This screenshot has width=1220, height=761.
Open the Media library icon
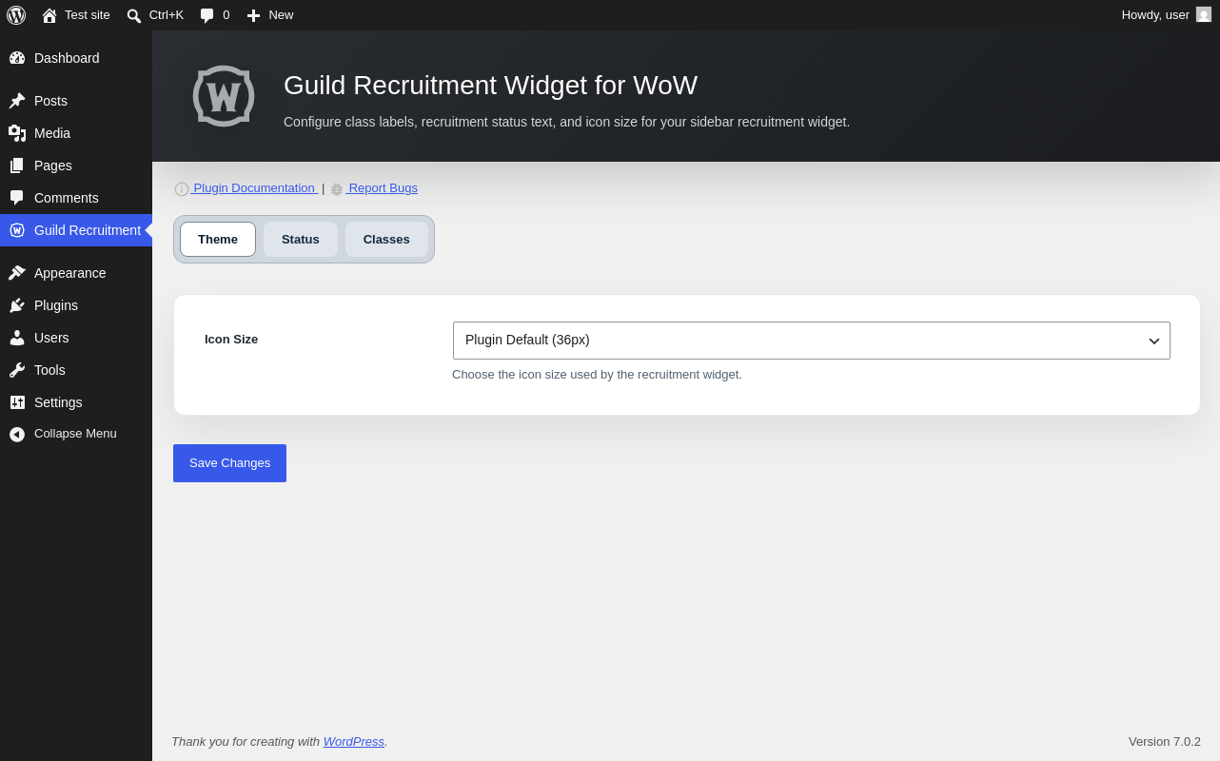[x=17, y=133]
